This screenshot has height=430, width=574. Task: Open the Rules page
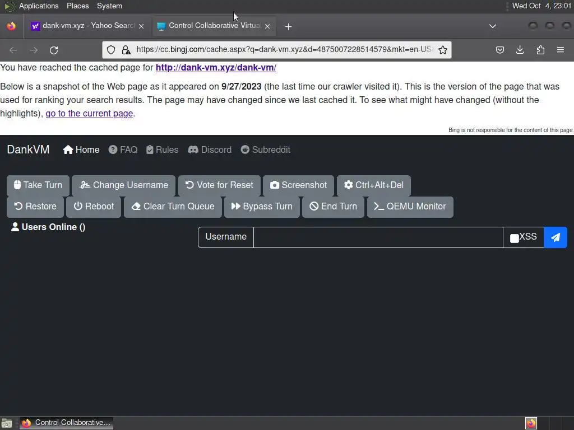(x=162, y=149)
